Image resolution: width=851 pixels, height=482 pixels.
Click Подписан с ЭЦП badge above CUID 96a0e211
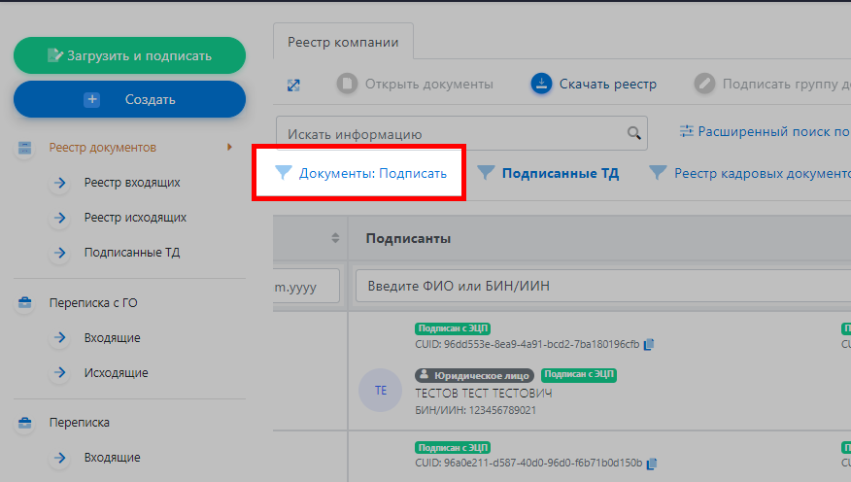pos(453,448)
